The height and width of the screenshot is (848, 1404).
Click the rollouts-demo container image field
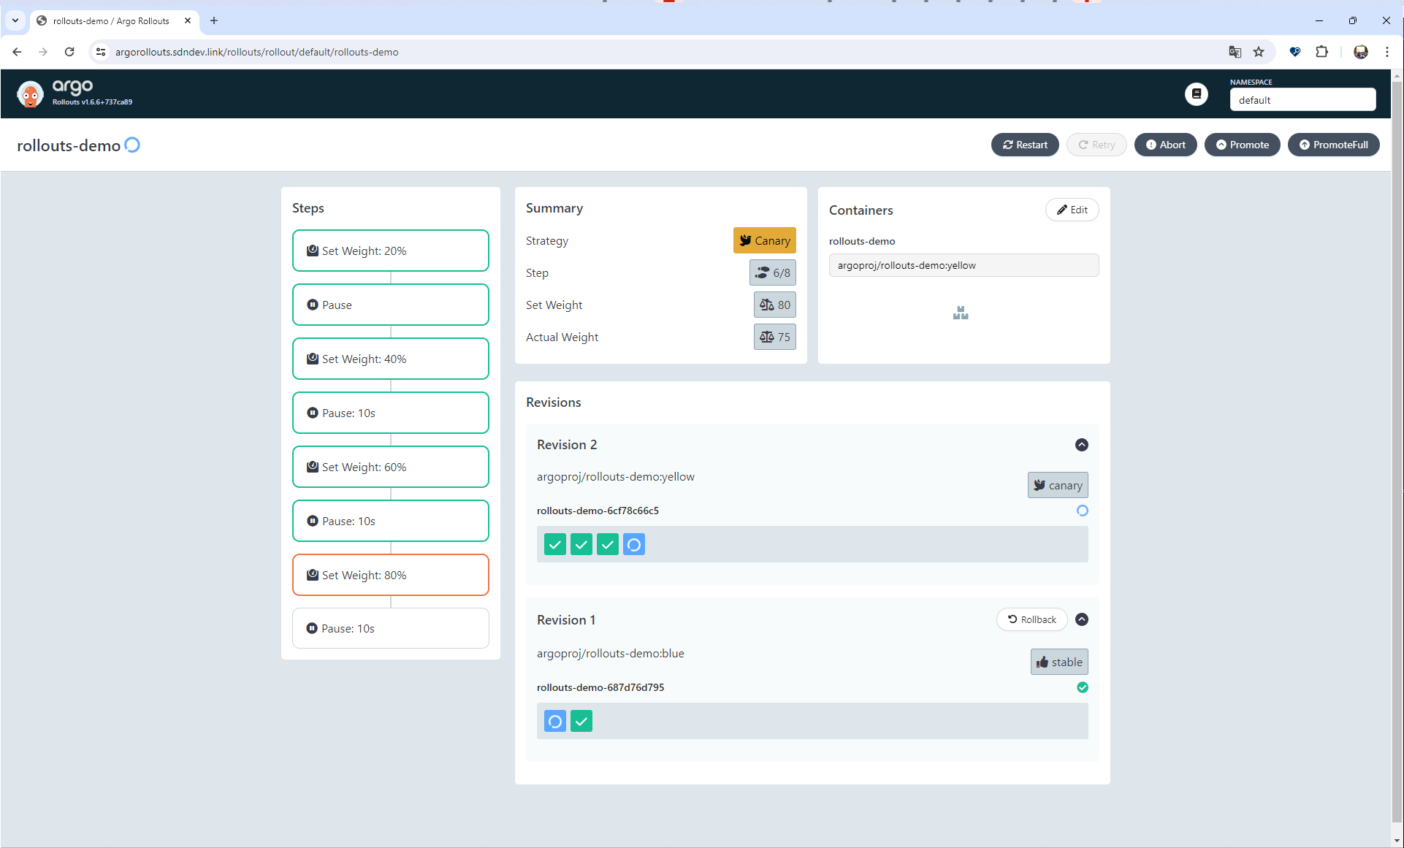(964, 265)
